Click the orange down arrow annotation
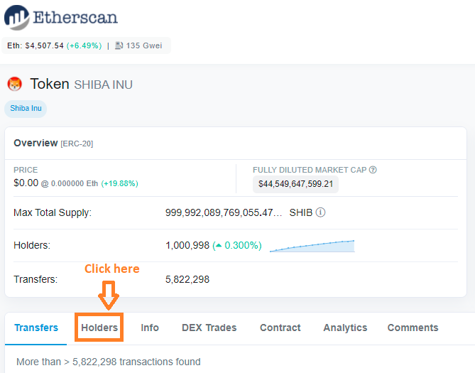The width and height of the screenshot is (475, 373). [x=108, y=293]
